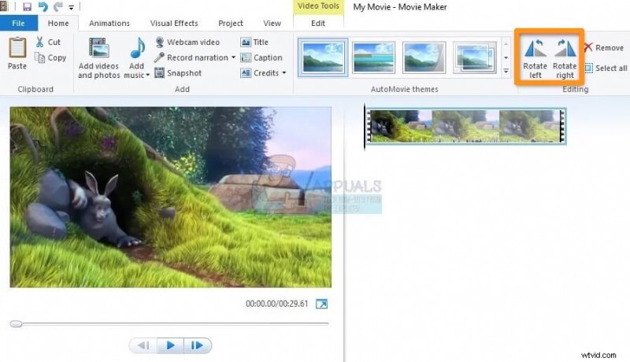Apply the fourth AutoMovie theme thumbnail
Viewport: 630px width, 362px height.
click(x=475, y=57)
